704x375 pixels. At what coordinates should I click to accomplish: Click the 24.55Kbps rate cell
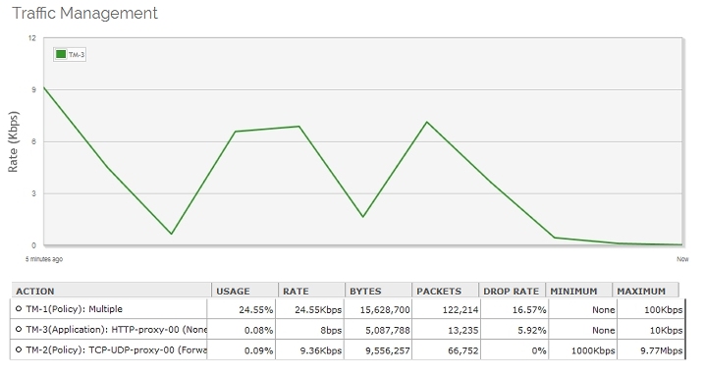point(309,310)
